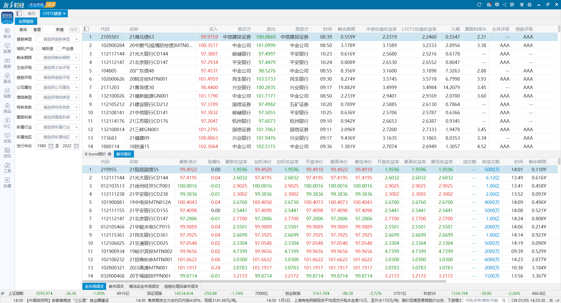
Task: Check the 城投债 checkbox
Action: click(x=38, y=49)
